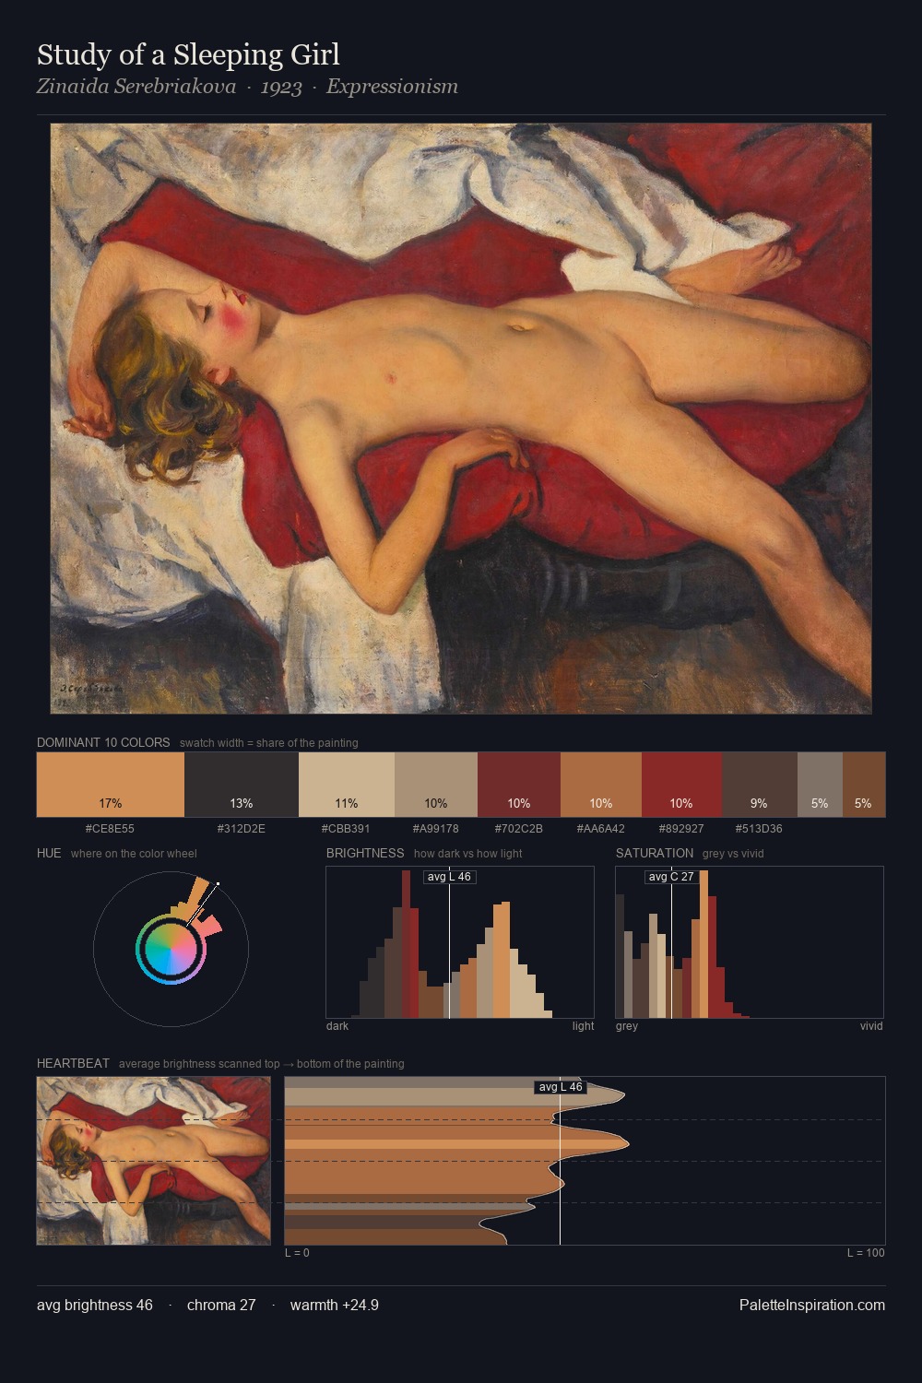Click the avg brightness 46 footer stat
The image size is (922, 1383).
point(95,1305)
